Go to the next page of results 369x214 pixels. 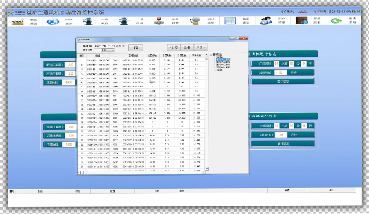click(201, 47)
